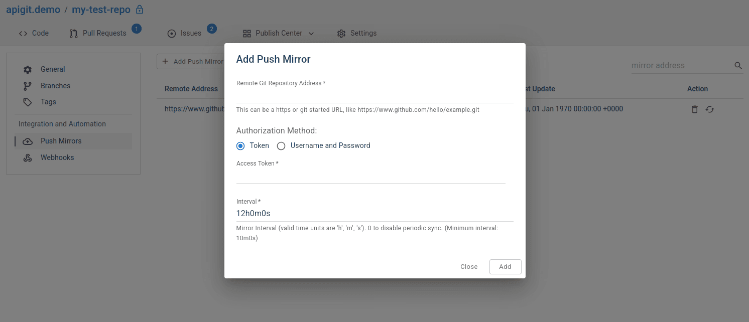Viewport: 749px width, 322px height.
Task: Click the General gear icon
Action: pos(28,70)
